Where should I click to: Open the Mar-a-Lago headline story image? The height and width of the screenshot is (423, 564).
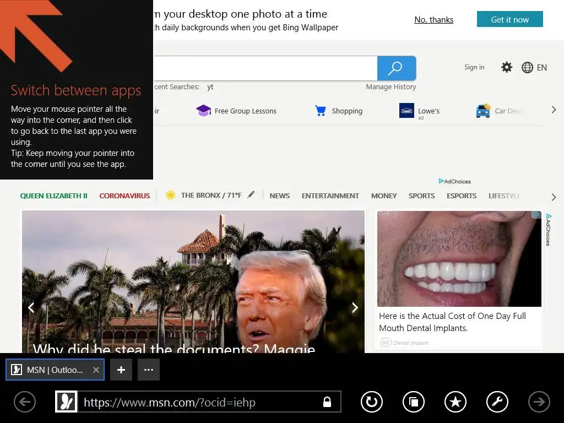tap(193, 281)
